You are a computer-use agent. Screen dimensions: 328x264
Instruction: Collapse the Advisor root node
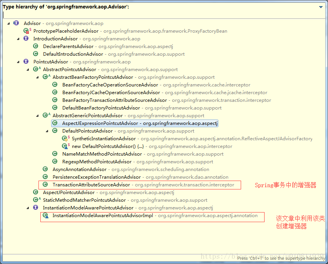(x=8, y=23)
